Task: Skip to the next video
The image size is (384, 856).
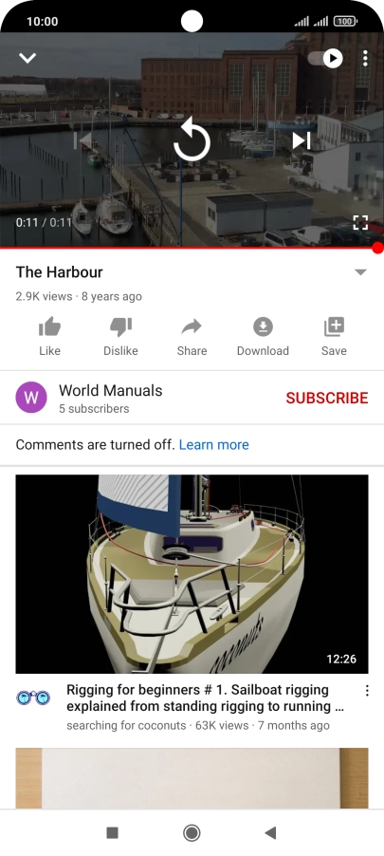Action: tap(302, 140)
